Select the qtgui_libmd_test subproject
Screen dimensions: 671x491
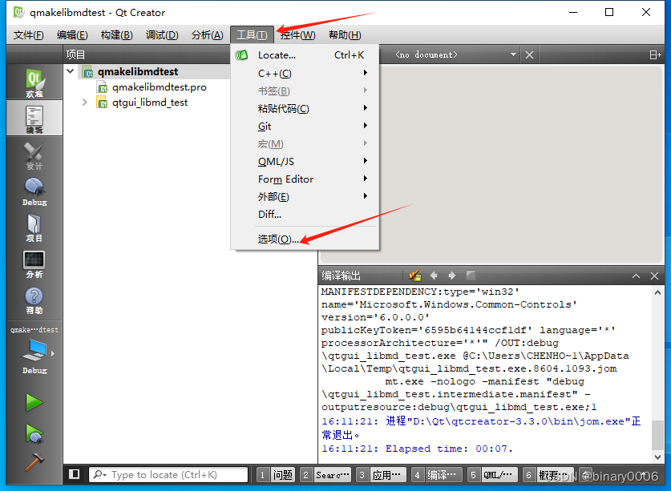click(x=150, y=103)
